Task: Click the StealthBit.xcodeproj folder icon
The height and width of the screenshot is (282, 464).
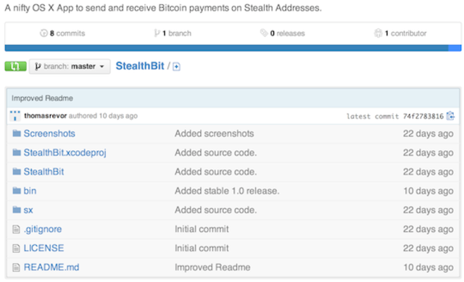Action: [17, 152]
